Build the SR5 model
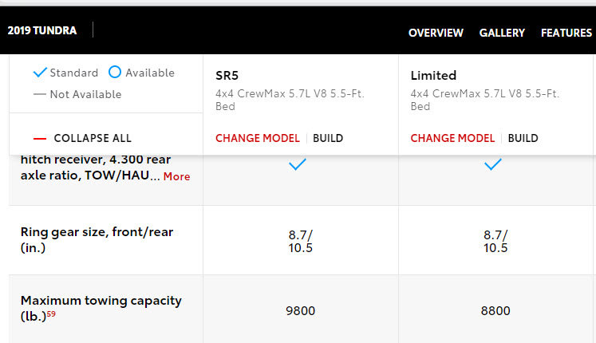Screen dimensions: 596x343 (x=328, y=138)
